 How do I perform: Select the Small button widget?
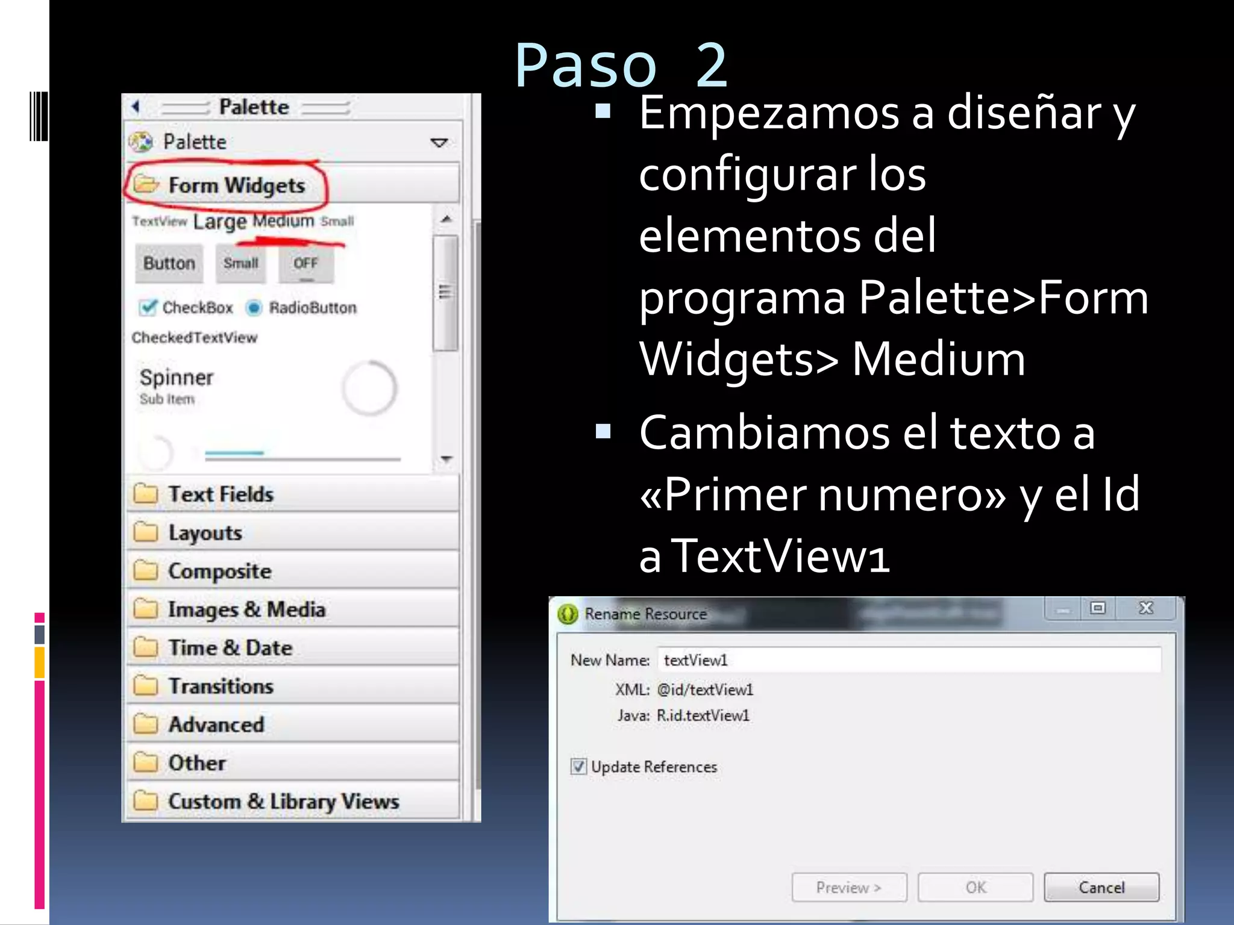coord(241,263)
